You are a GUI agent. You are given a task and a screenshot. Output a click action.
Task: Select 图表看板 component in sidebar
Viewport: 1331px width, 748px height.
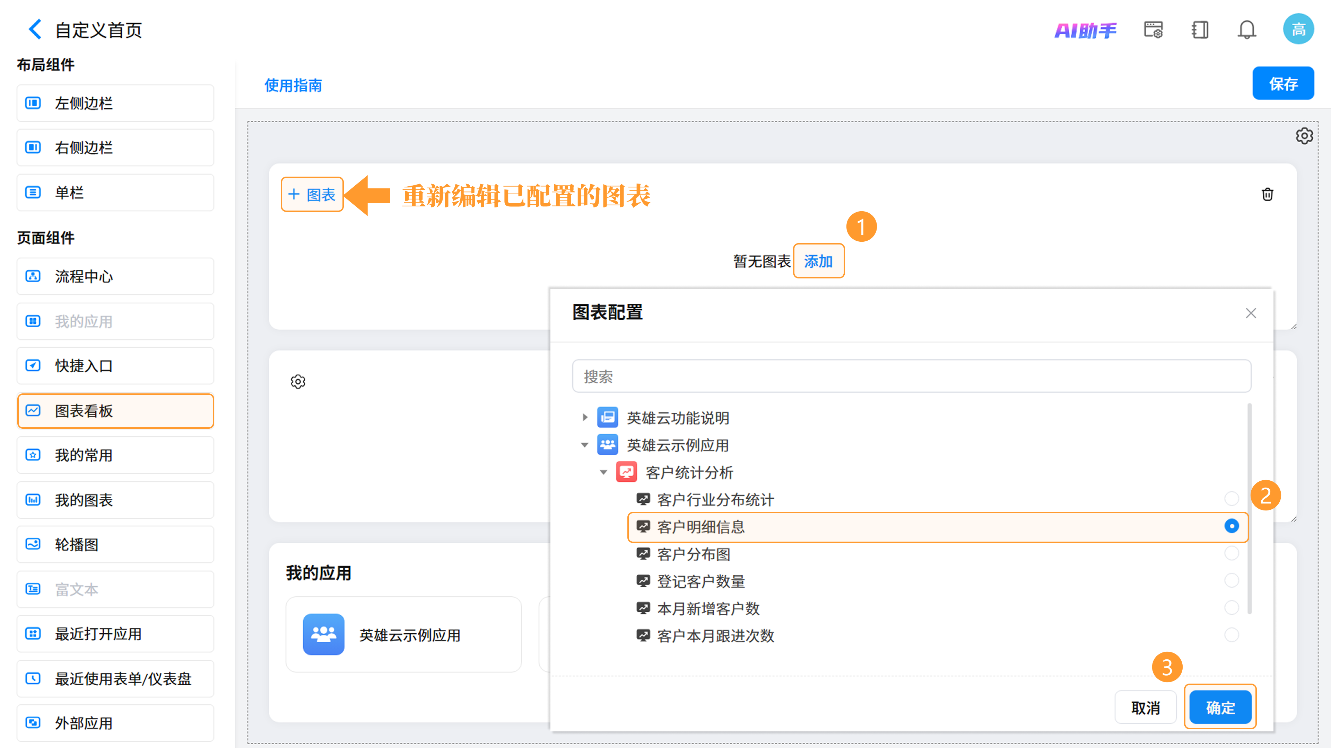pos(115,411)
